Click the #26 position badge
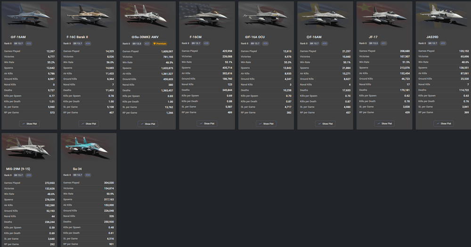471x247 pixels. (88, 43)
